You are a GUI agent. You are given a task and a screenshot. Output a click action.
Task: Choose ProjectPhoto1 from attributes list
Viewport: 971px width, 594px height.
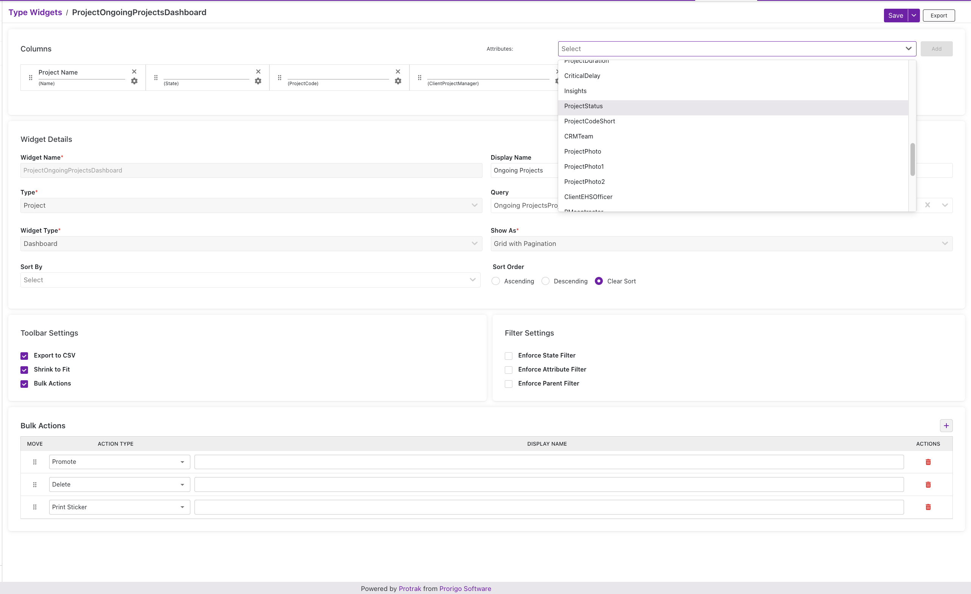733,166
